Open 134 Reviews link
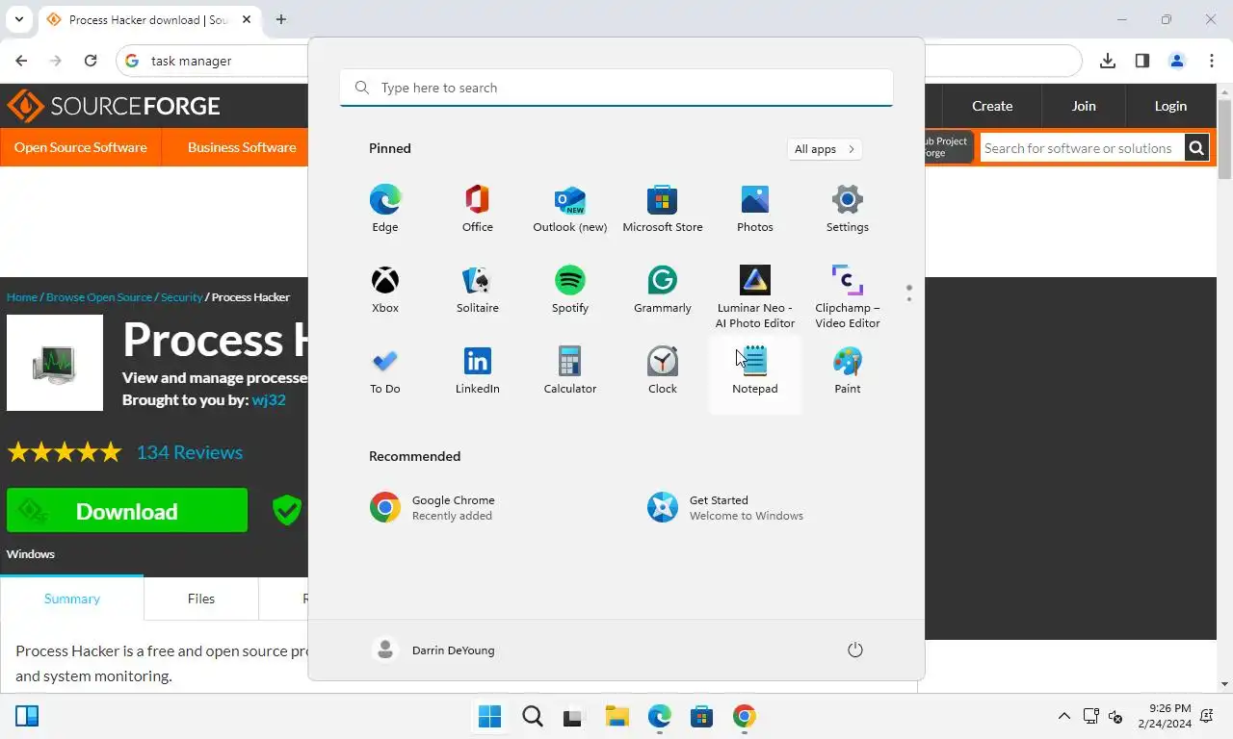Viewport: 1233px width, 739px height. pyautogui.click(x=190, y=452)
